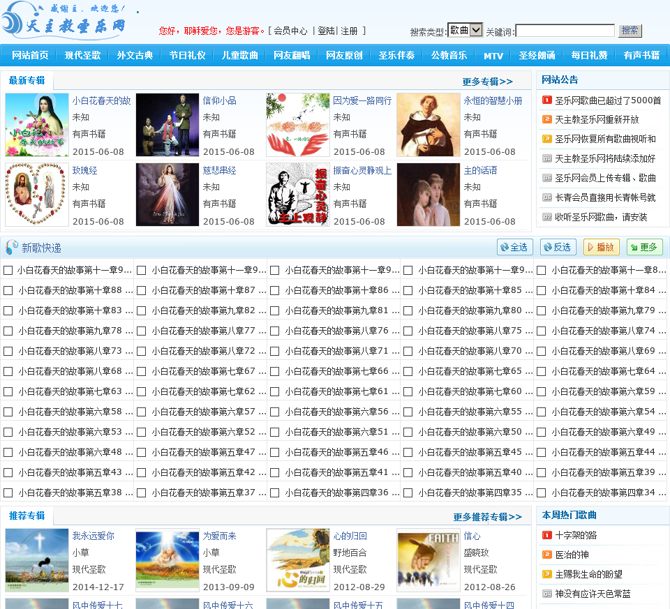670x609 pixels.
Task: Click the 全选 select-all button
Action: pos(515,247)
